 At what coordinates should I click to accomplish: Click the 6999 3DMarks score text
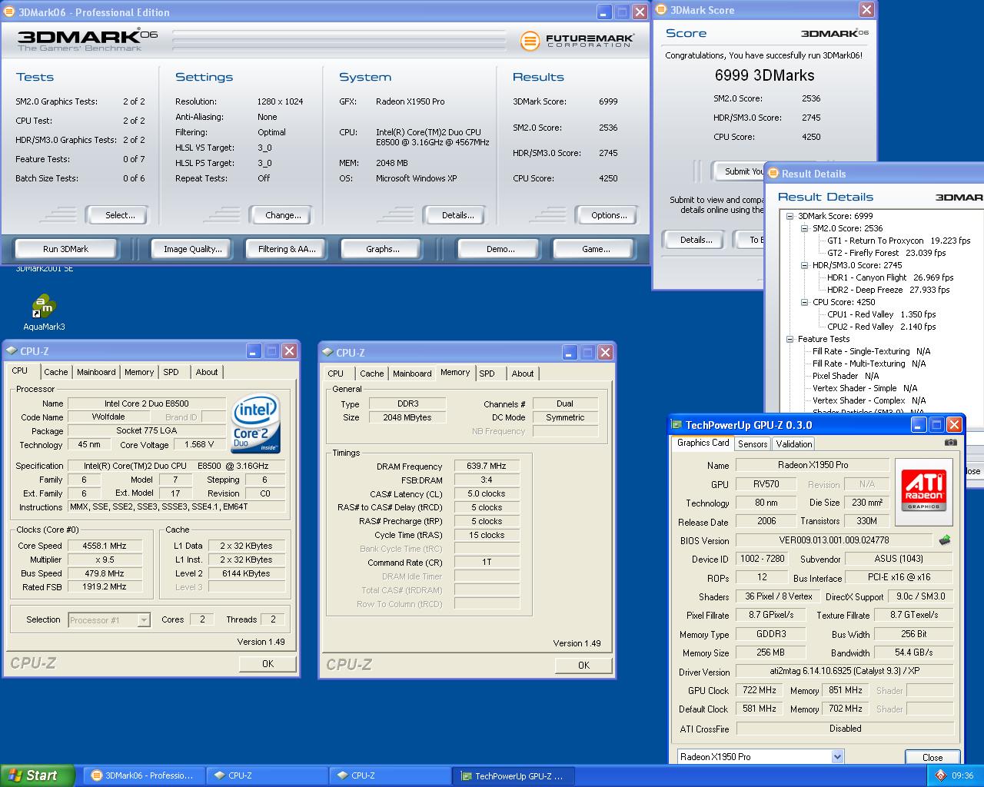pyautogui.click(x=764, y=75)
